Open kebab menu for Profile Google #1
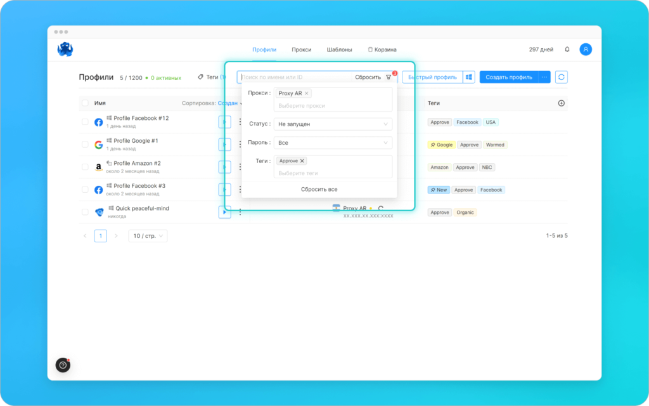 [x=240, y=145]
